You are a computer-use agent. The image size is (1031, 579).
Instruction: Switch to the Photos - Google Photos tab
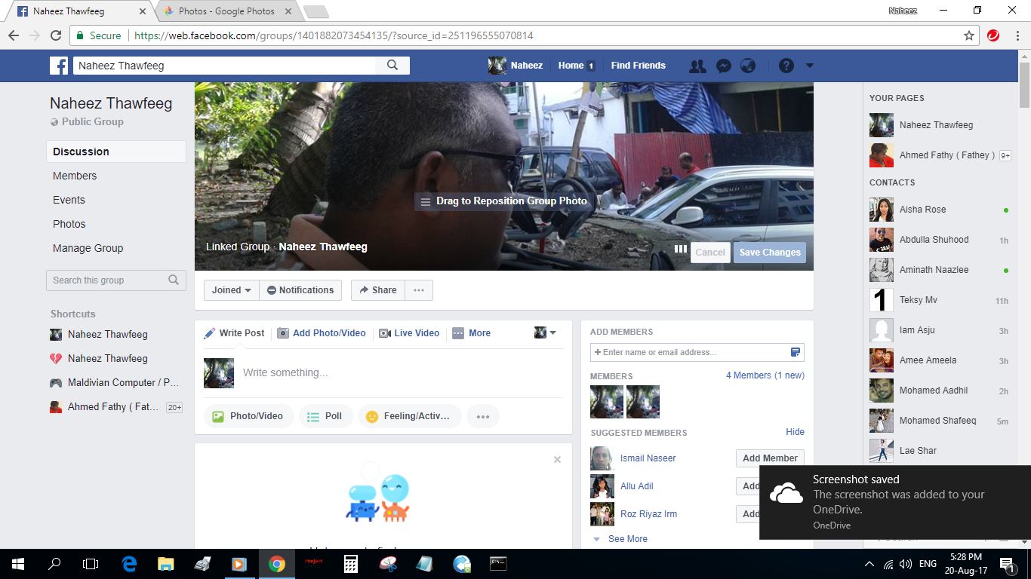[x=226, y=11]
